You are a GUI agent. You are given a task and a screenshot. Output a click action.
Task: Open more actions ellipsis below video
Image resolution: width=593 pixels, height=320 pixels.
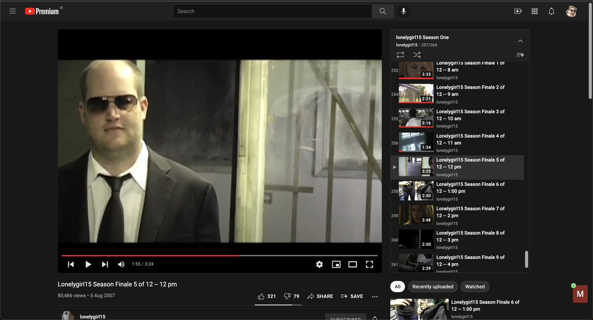(x=375, y=296)
